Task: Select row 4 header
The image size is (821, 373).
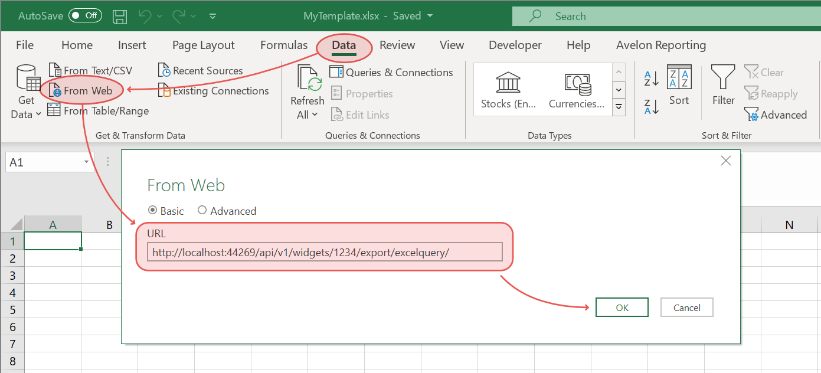Action: (12, 293)
